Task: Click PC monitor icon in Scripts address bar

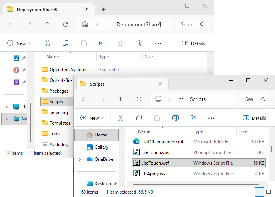Action: pos(158,99)
